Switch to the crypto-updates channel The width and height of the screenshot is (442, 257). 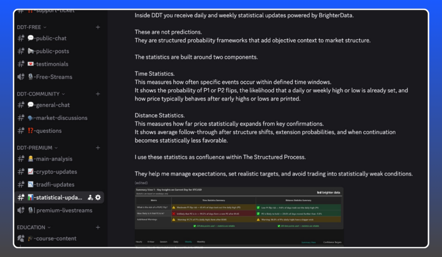(55, 172)
